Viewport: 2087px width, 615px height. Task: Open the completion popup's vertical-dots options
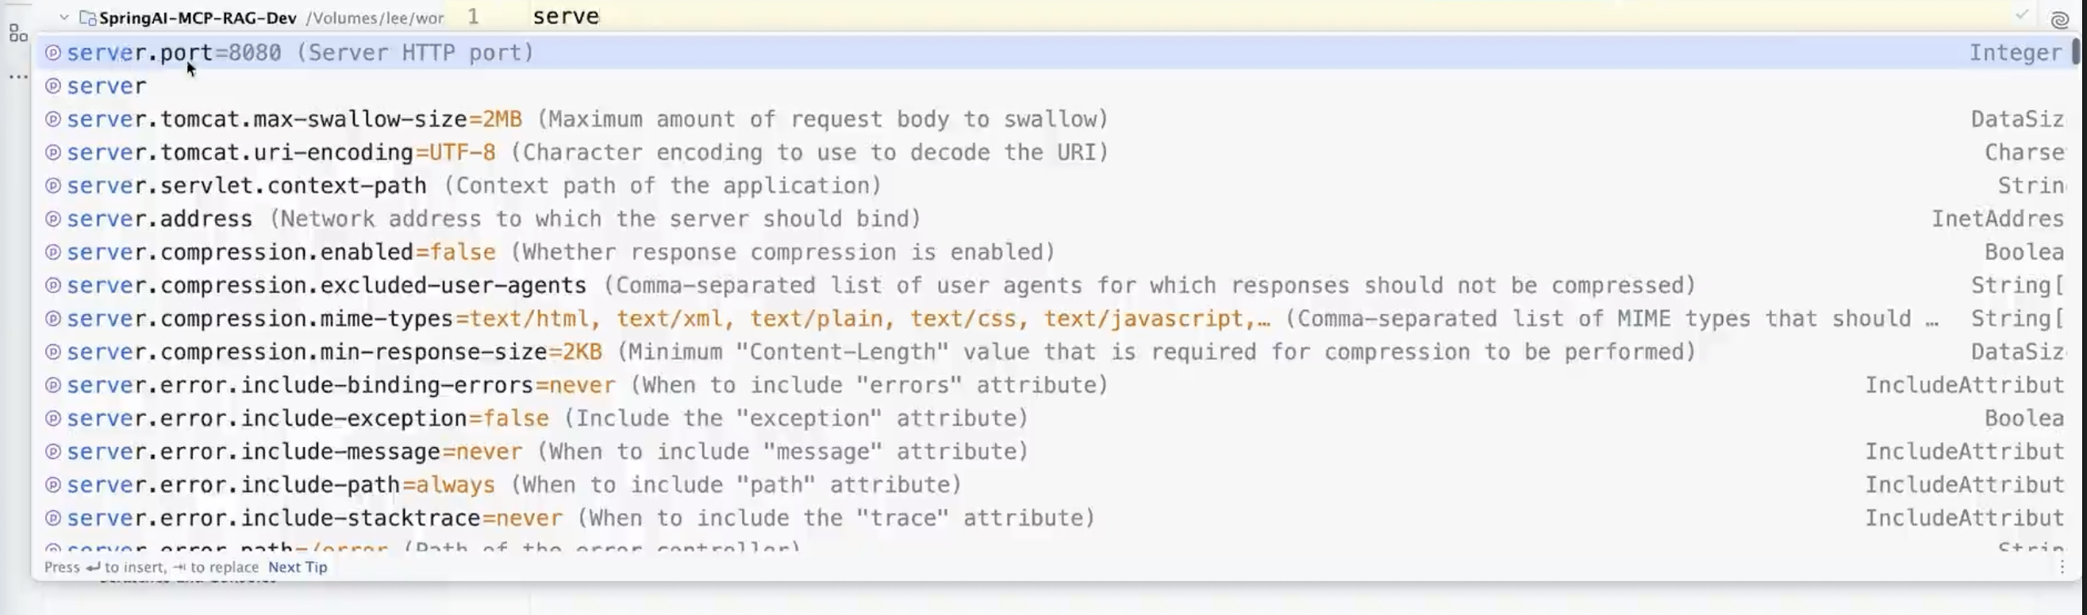coord(2062,567)
